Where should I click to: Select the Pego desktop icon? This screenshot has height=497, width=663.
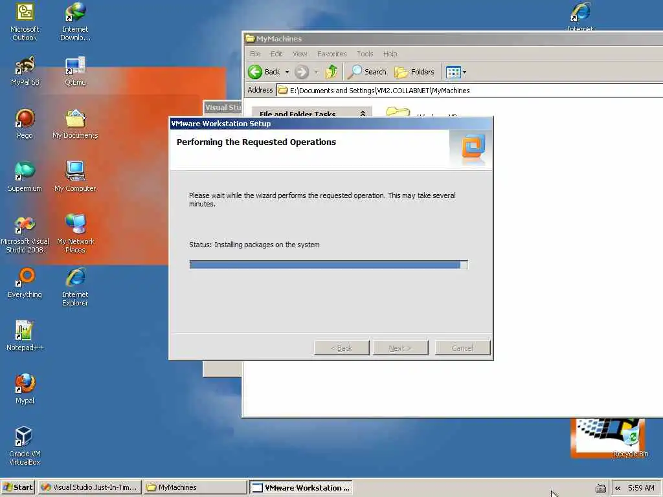[25, 124]
